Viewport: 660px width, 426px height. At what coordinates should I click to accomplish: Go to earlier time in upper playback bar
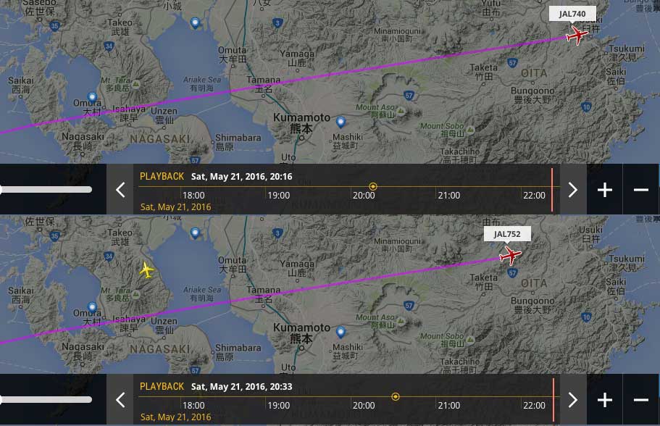pos(120,190)
